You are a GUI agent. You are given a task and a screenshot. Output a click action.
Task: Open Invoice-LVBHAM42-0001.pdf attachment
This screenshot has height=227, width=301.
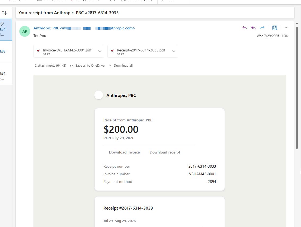coord(67,50)
